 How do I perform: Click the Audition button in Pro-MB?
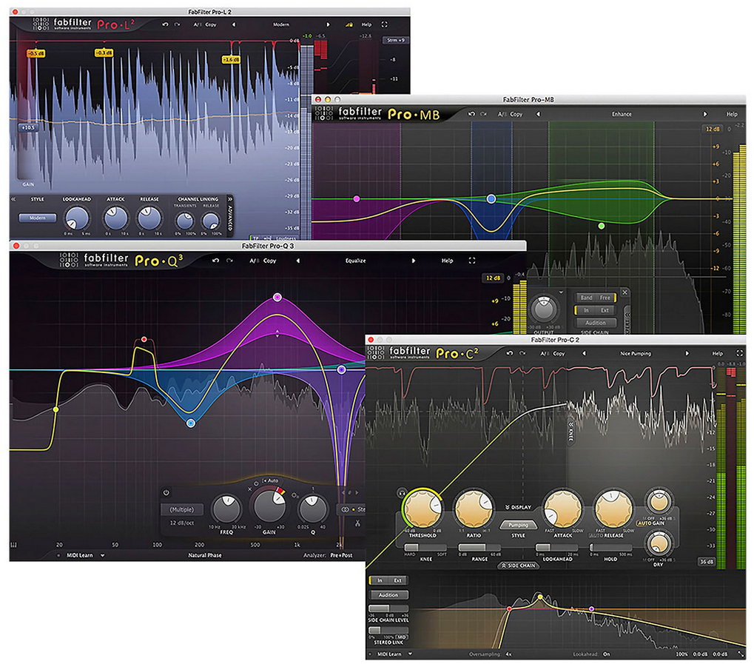tap(596, 323)
